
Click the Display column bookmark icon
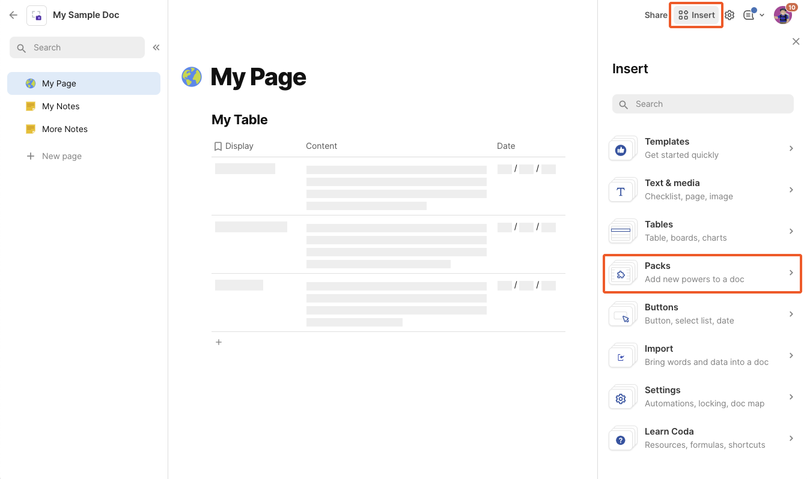click(218, 146)
